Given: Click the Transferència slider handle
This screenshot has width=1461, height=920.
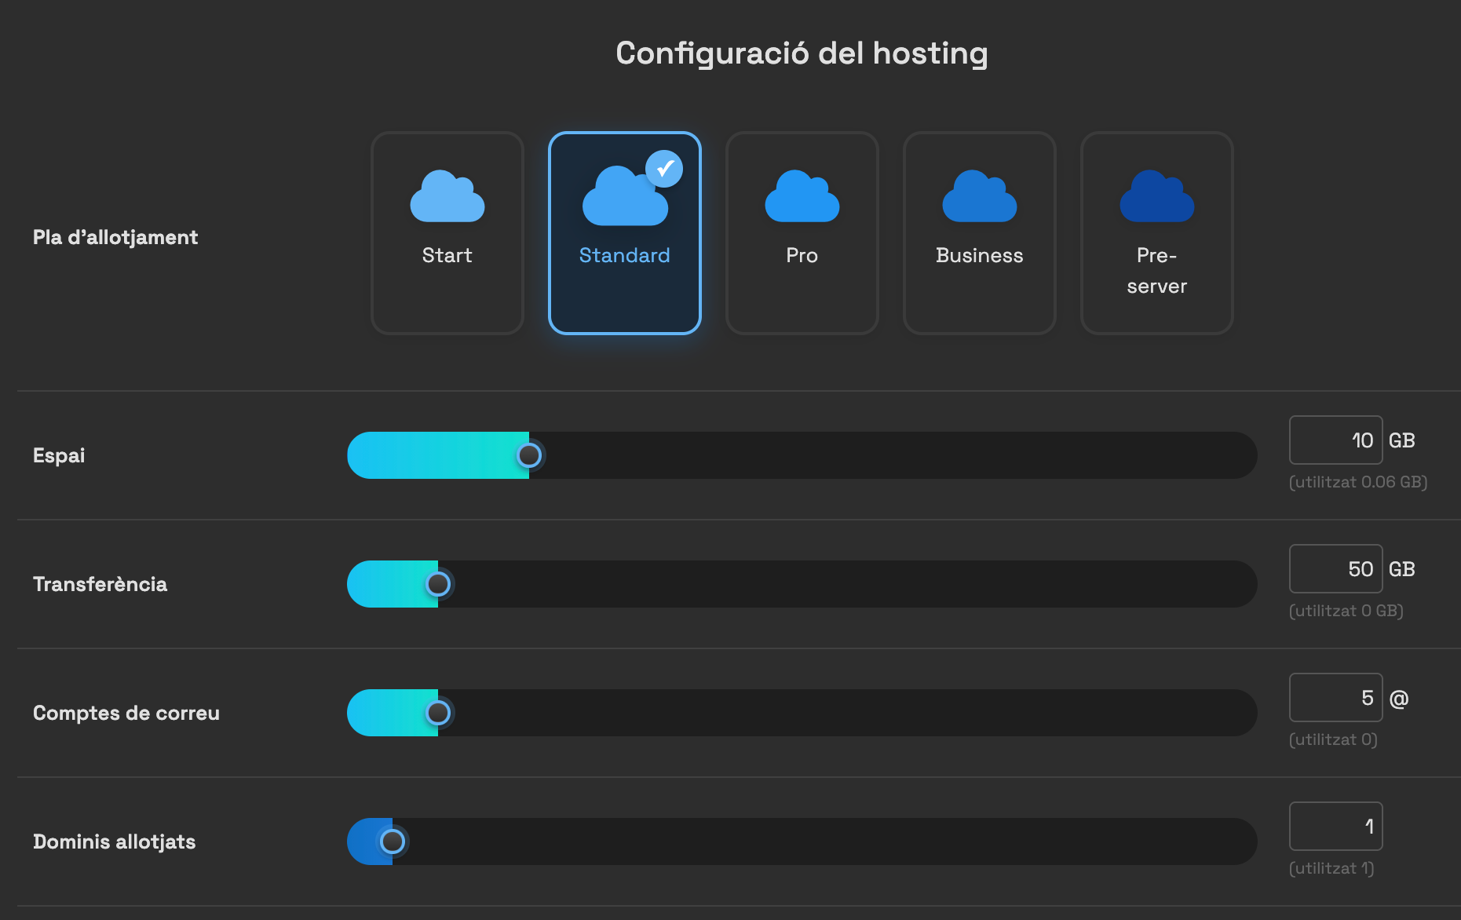Looking at the screenshot, I should 438,584.
